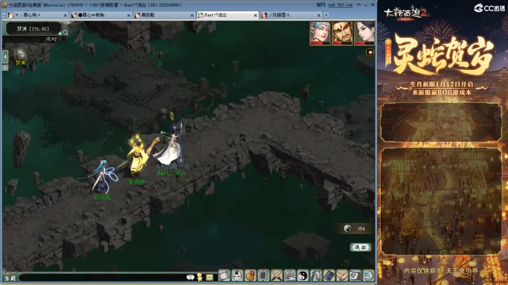Open the xy2.163.com official site link

pos(340,5)
